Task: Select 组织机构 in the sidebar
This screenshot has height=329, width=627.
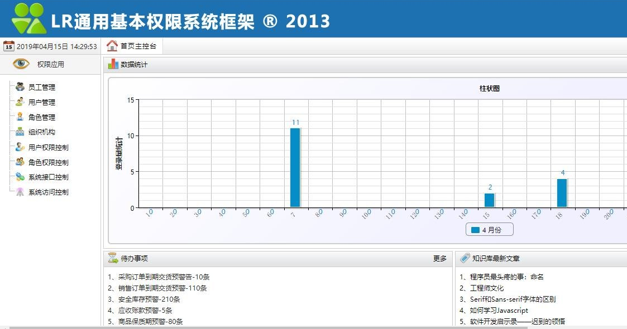Action: point(41,132)
